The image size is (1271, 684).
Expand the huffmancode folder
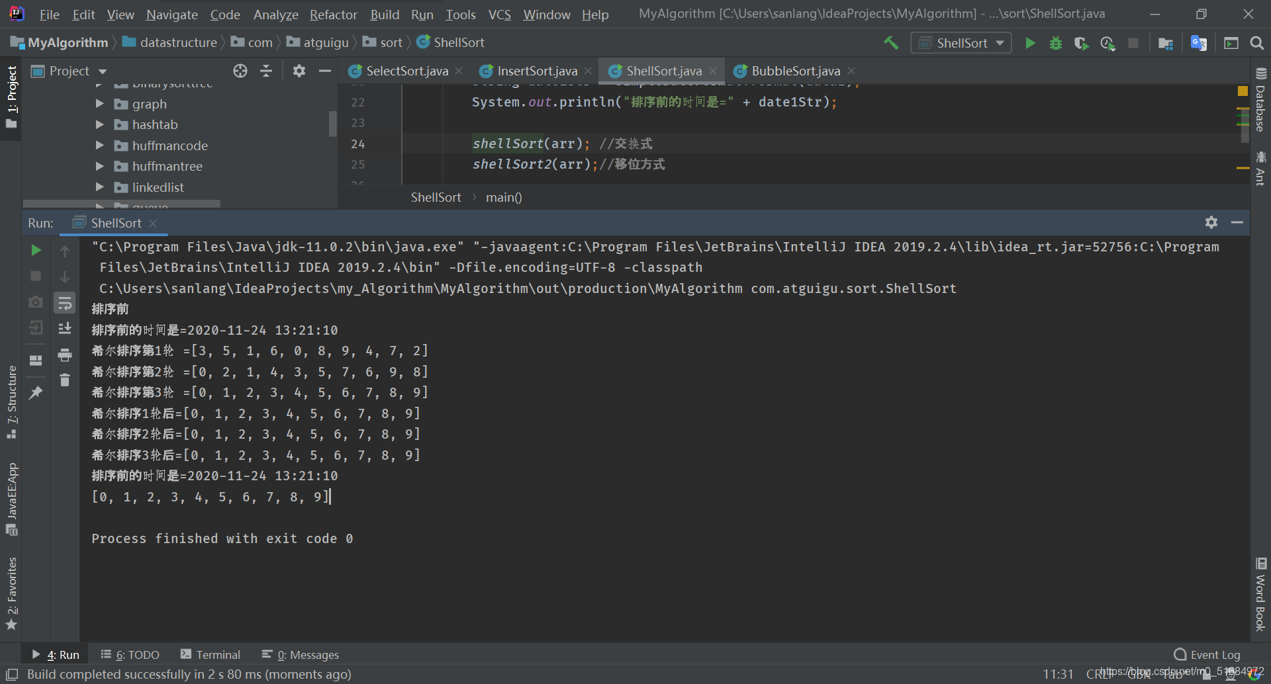tap(99, 146)
